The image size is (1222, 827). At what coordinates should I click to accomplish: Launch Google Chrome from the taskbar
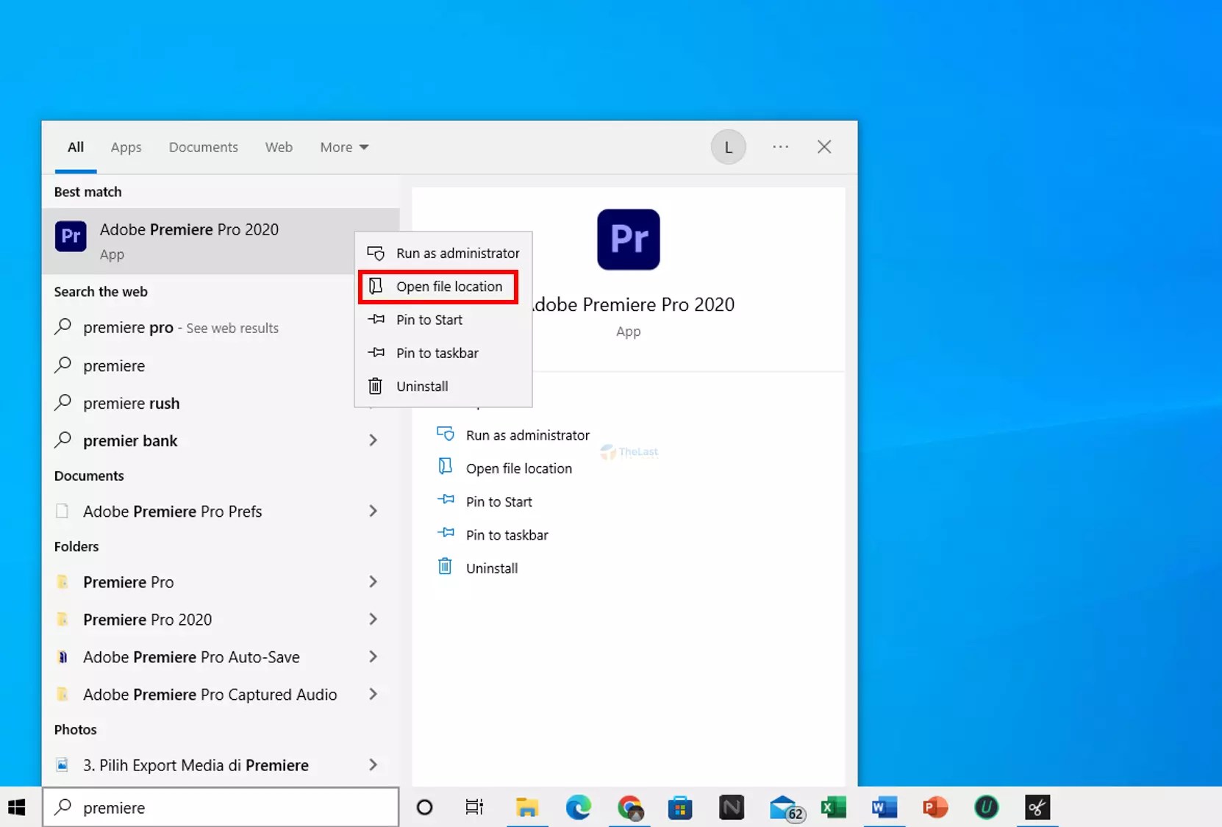click(x=630, y=807)
